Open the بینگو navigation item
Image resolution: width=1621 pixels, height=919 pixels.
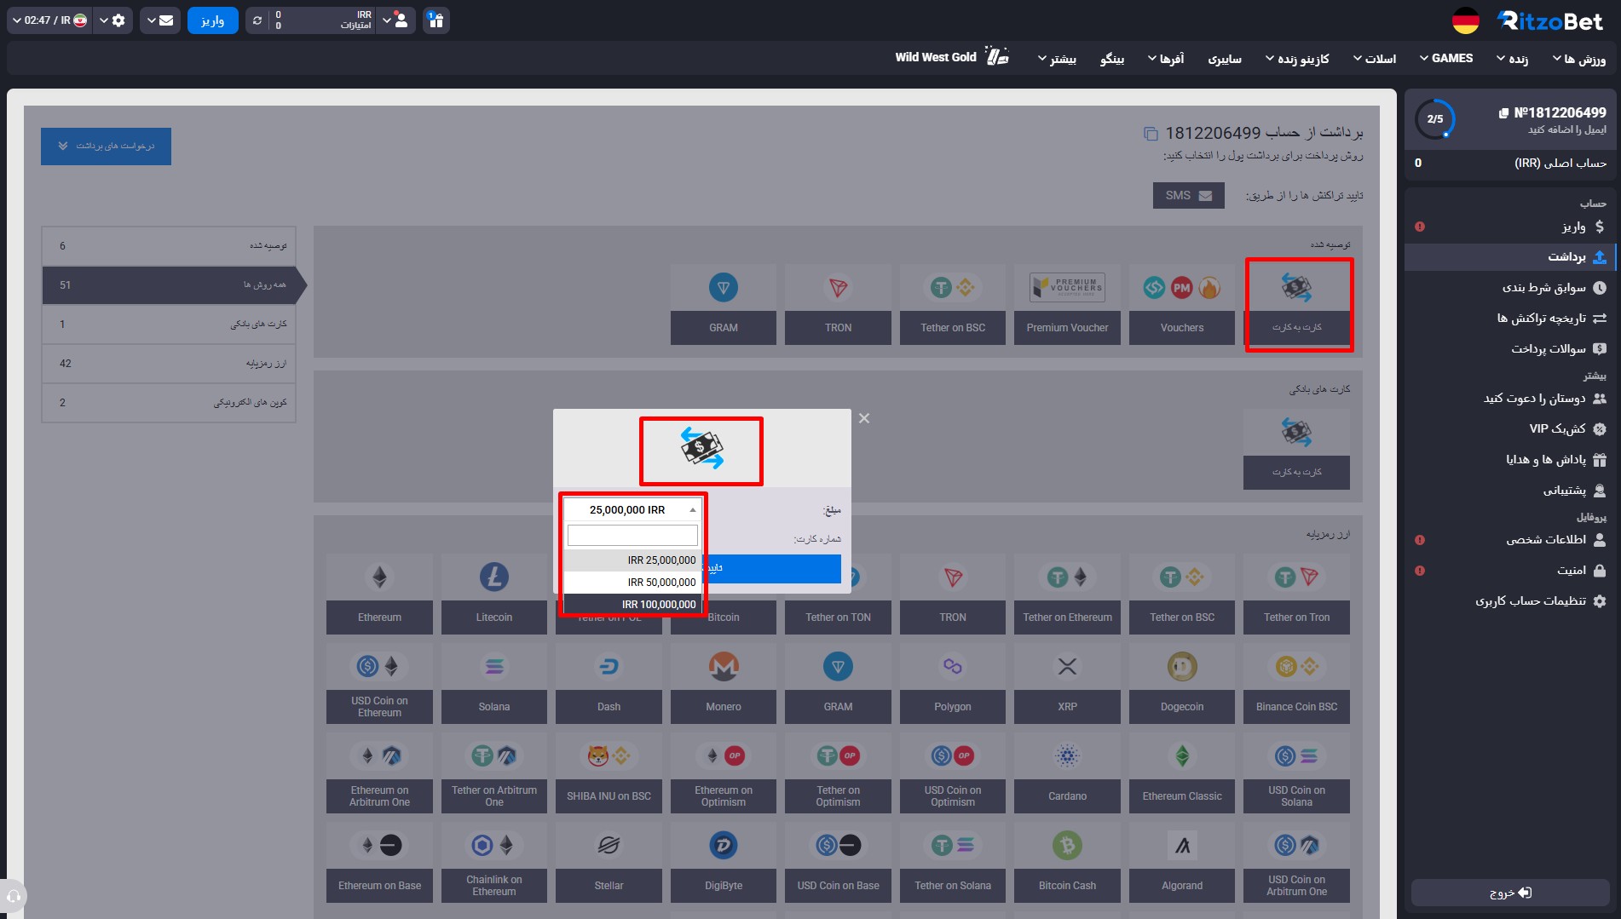pos(1112,59)
